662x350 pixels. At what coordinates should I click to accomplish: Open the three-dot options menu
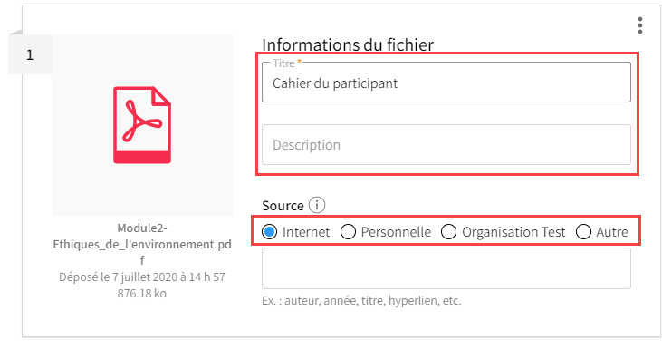click(x=640, y=25)
